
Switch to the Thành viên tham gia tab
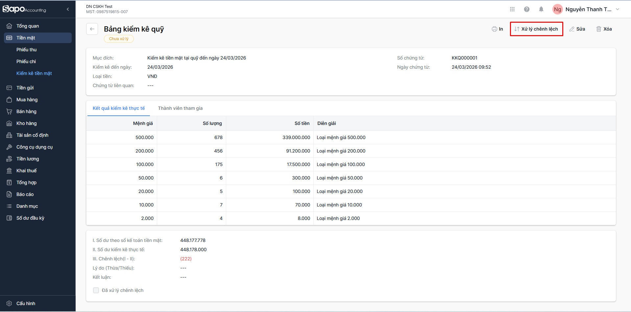tap(180, 108)
